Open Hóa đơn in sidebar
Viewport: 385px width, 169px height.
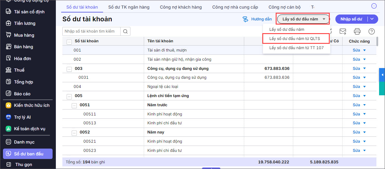pyautogui.click(x=23, y=59)
